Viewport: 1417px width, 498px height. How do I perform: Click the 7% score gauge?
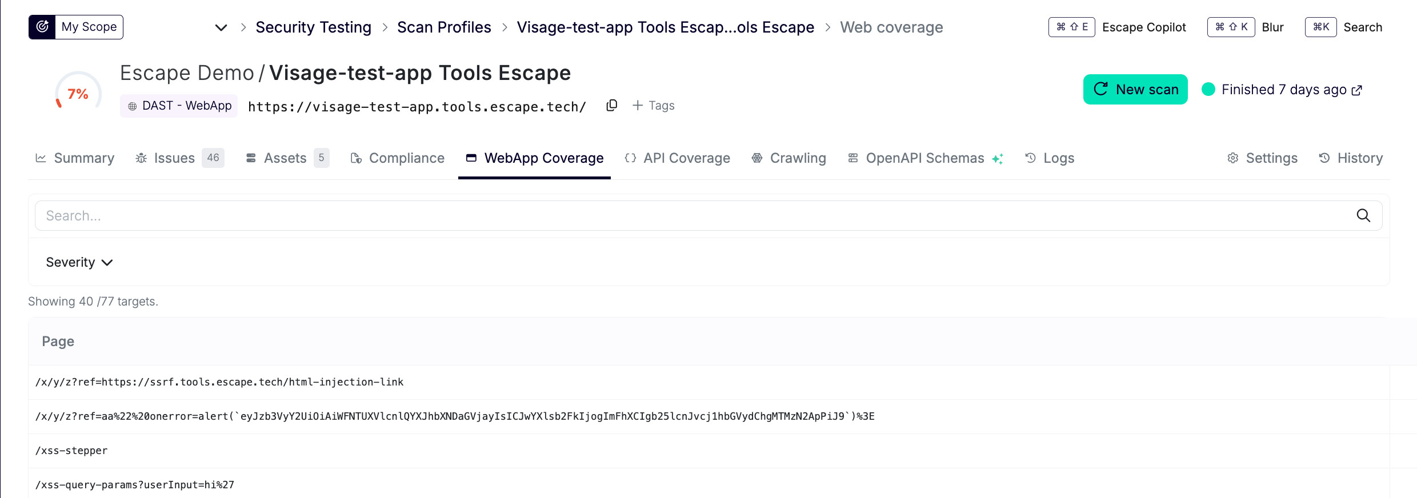coord(78,93)
